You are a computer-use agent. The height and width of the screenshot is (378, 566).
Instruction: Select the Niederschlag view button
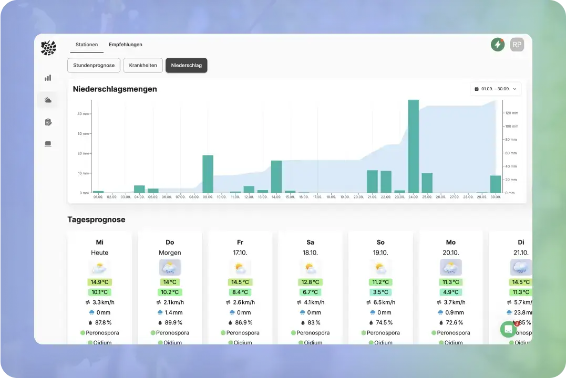coord(186,65)
